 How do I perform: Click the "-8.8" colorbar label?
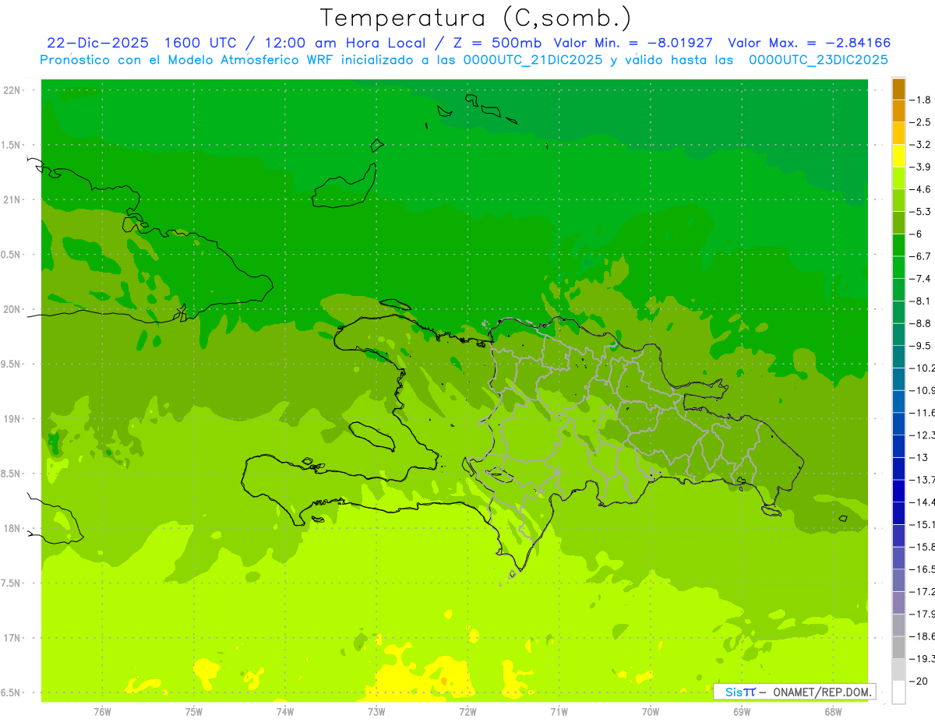point(921,323)
